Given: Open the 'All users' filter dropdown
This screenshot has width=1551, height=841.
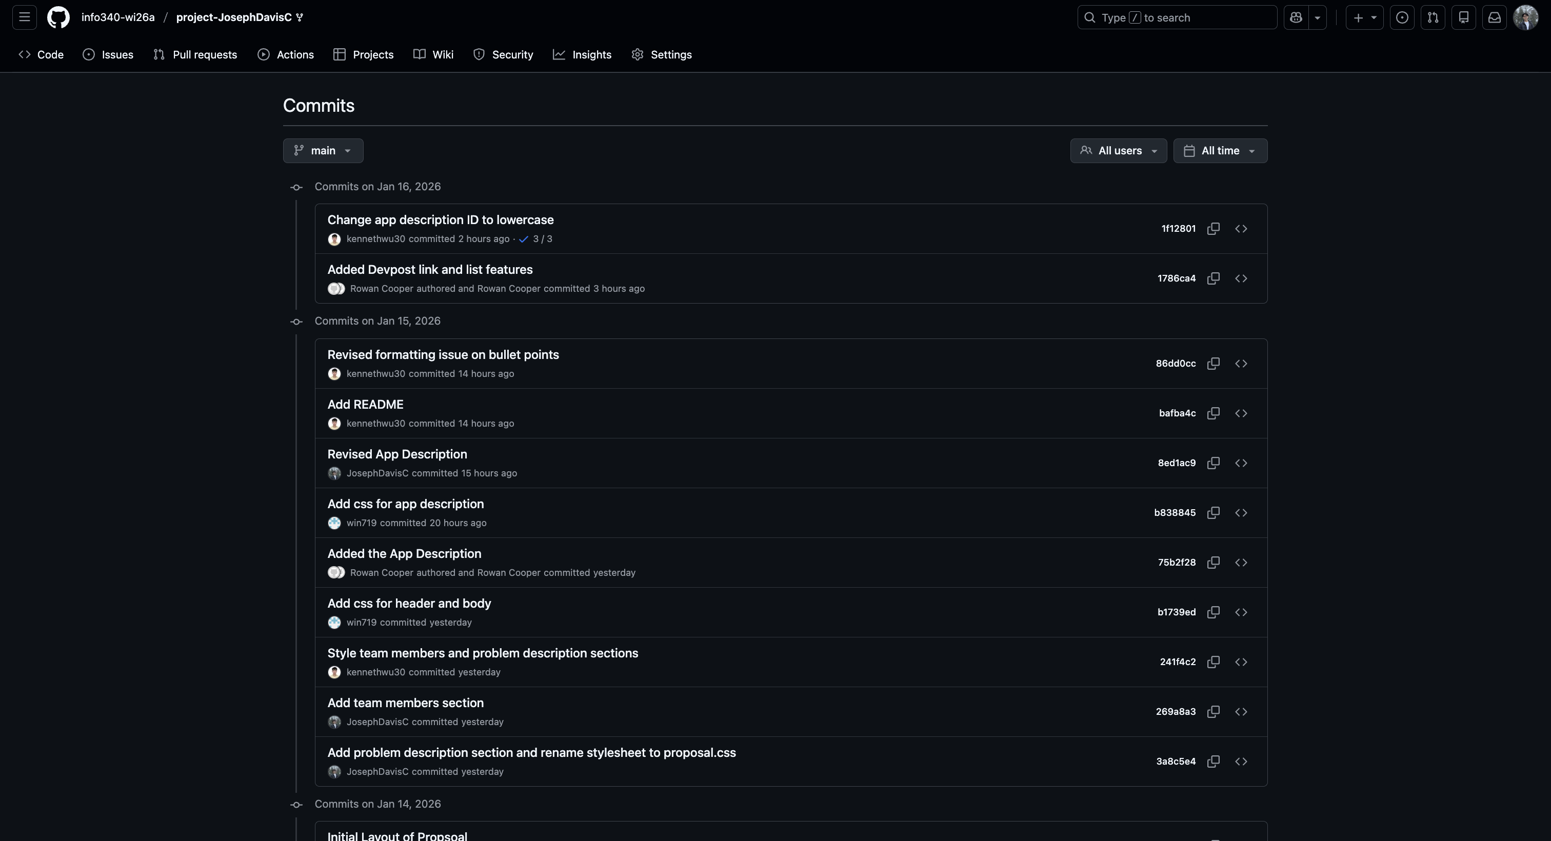Looking at the screenshot, I should pos(1118,150).
